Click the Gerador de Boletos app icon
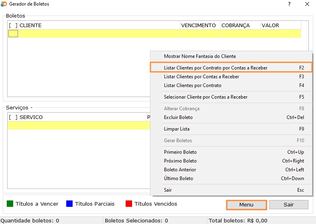This screenshot has width=316, height=224. 4,4
